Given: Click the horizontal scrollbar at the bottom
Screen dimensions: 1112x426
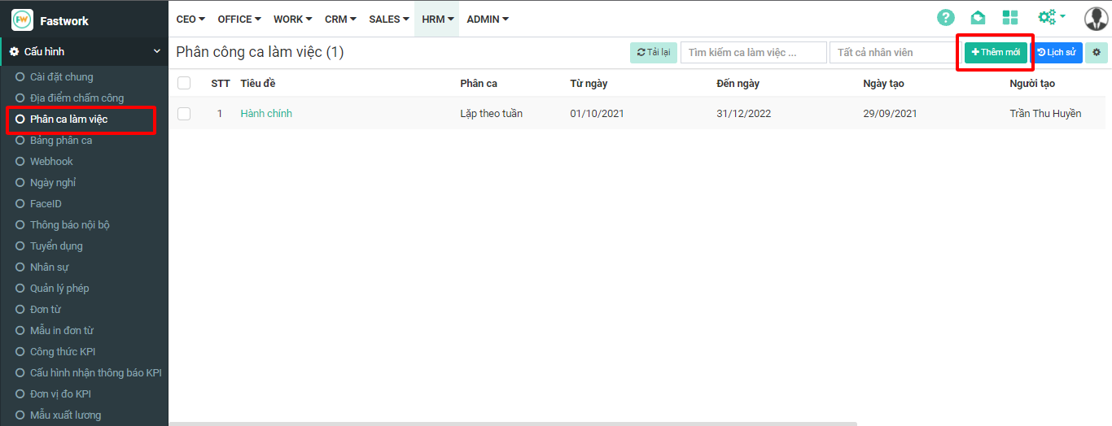Looking at the screenshot, I should [513, 424].
